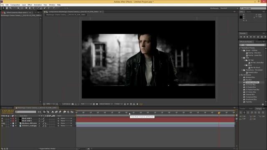Expand properties of layer 1 Black Solid
The width and height of the screenshot is (267, 150).
(11, 118)
